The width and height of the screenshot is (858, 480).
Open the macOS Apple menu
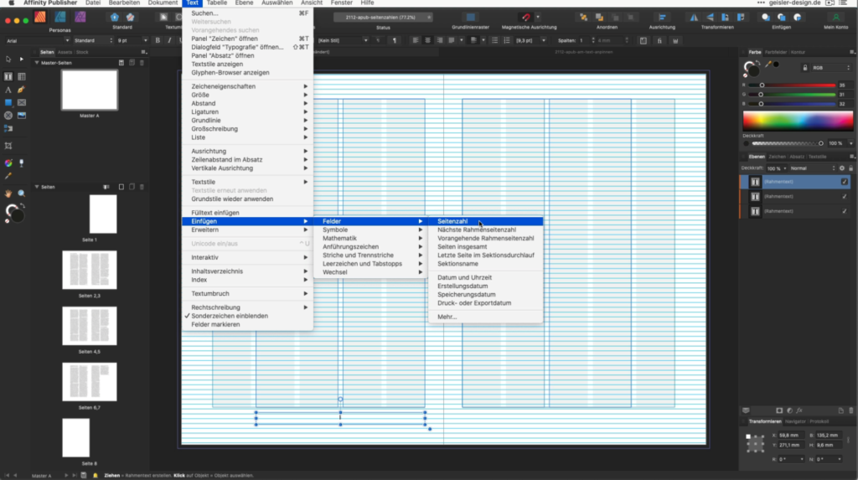click(11, 3)
